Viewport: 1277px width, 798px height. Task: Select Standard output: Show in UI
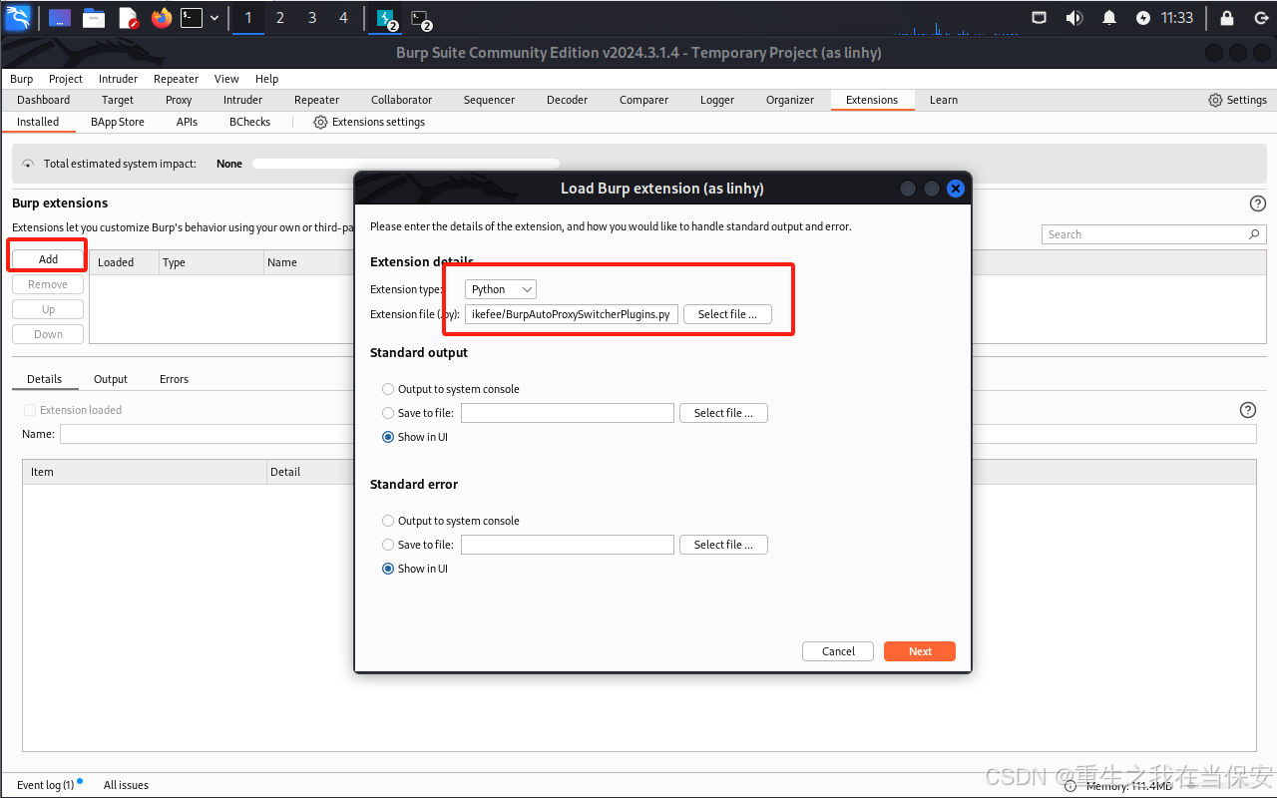click(x=388, y=437)
